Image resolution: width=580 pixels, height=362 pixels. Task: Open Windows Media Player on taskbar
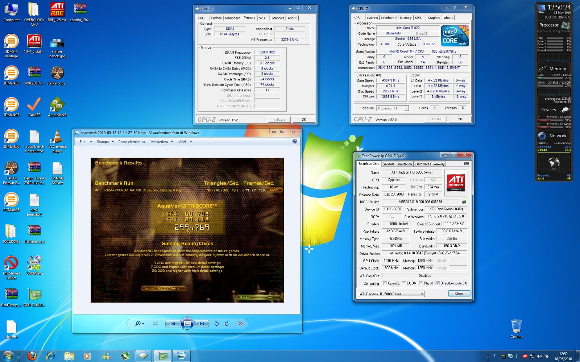tap(87, 356)
